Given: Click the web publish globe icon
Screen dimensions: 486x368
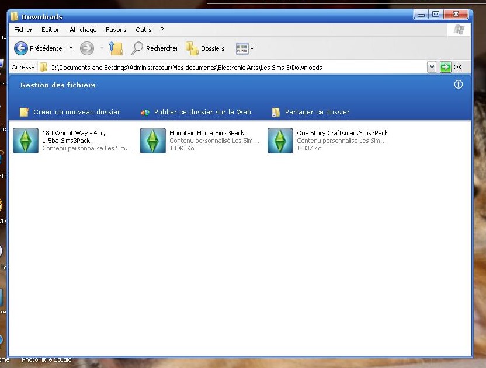Looking at the screenshot, I should [145, 113].
